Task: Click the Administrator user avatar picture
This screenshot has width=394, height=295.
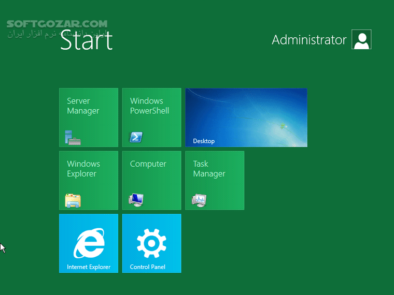Action: click(x=361, y=40)
